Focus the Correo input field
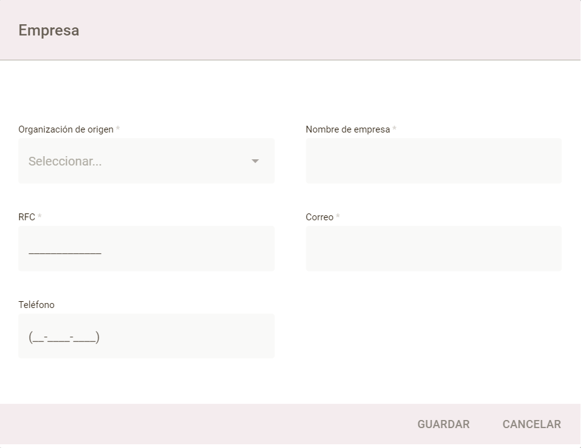581x448 pixels. coord(433,249)
